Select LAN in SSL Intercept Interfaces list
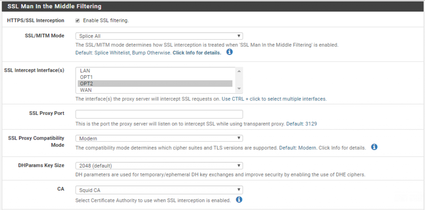425x210 pixels. 155,70
